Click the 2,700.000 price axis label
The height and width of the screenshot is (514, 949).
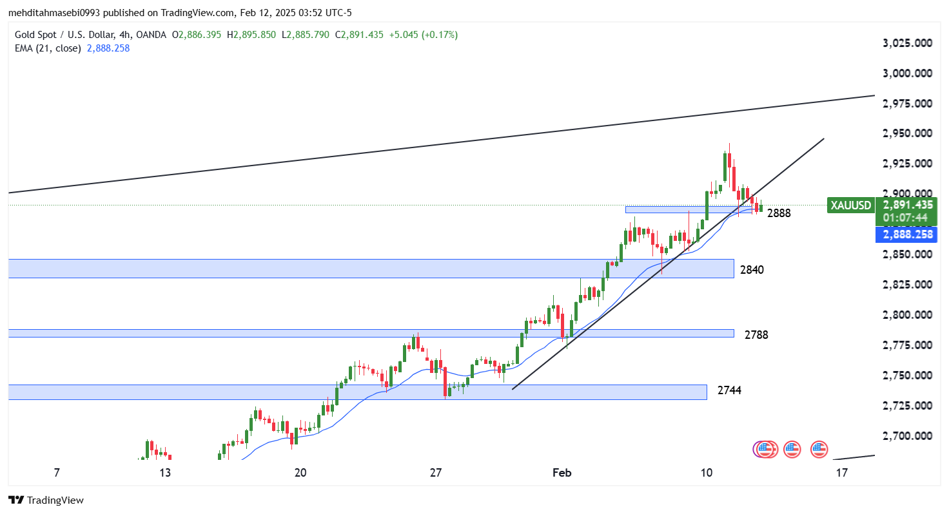(908, 436)
